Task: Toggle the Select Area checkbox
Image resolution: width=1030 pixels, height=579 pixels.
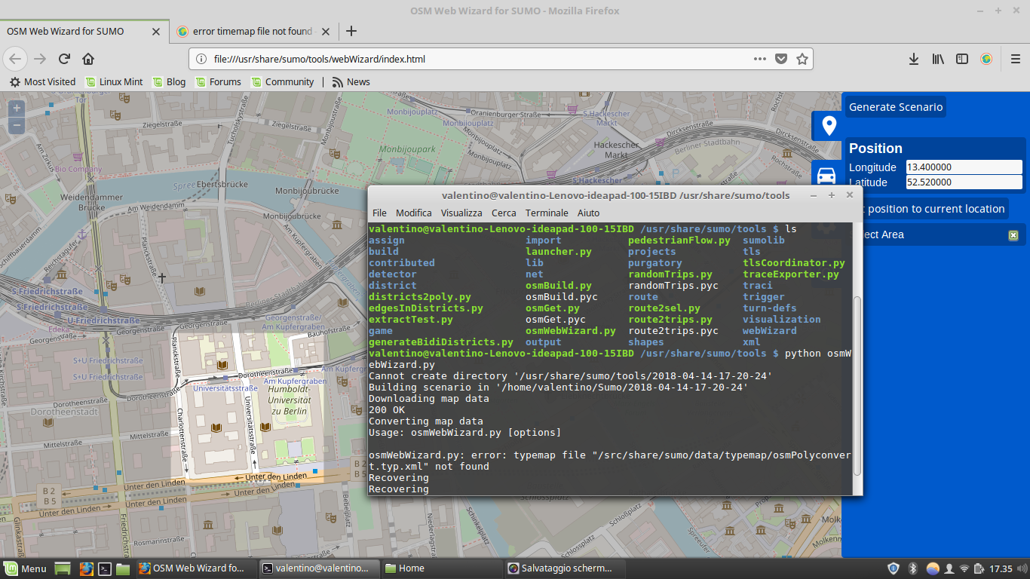Action: point(1013,235)
